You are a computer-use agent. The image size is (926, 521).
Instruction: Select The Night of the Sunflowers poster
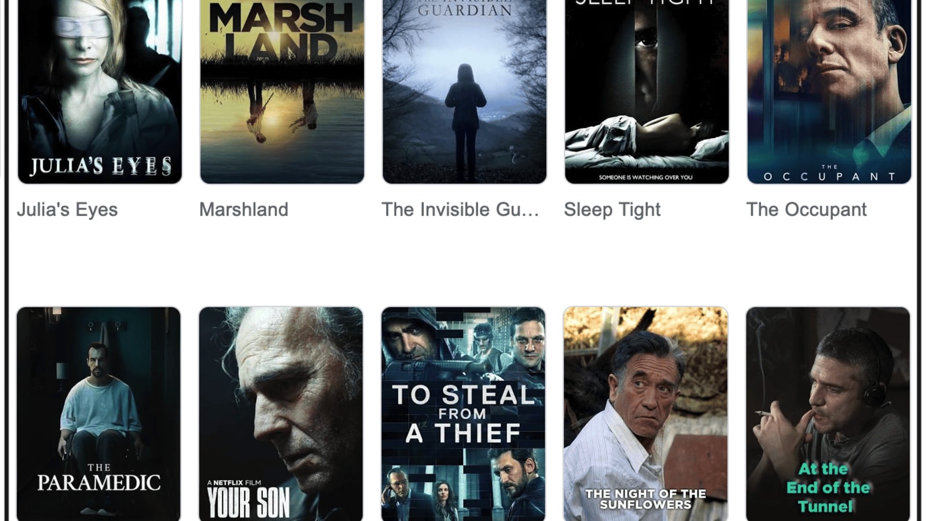point(645,414)
